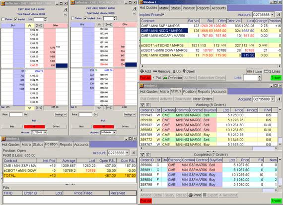Switch to Matrix tab in Window 1
The width and height of the screenshot is (283, 205).
164,8
